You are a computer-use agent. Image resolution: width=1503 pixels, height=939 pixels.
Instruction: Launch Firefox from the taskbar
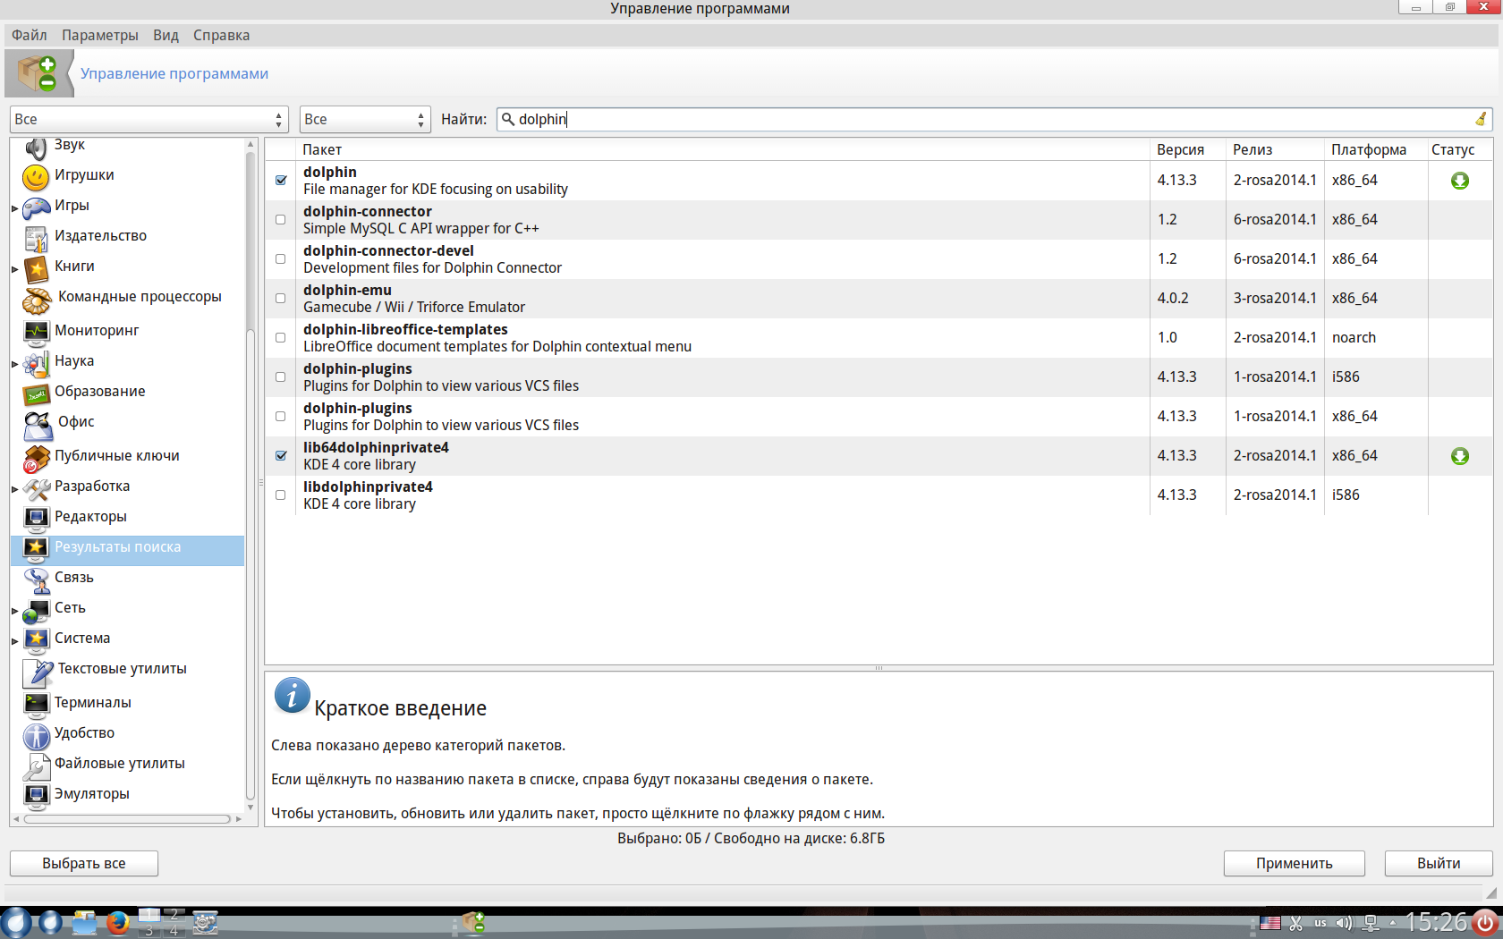(117, 922)
